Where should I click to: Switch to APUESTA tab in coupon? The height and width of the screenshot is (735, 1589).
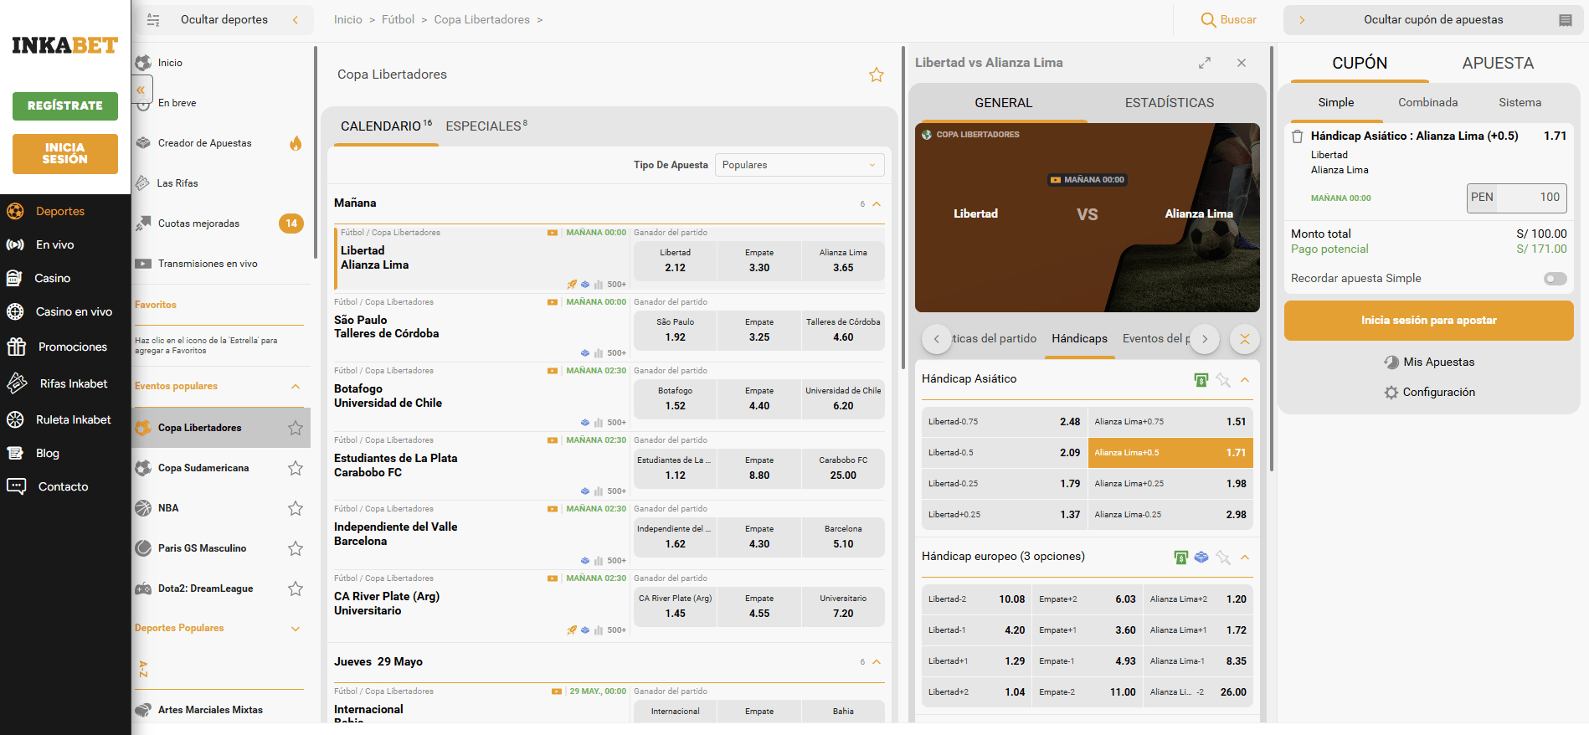(1498, 64)
